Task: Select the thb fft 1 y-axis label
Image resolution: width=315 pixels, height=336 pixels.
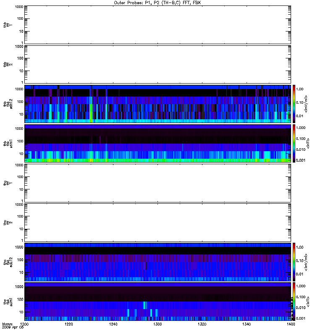Action: pos(8,25)
